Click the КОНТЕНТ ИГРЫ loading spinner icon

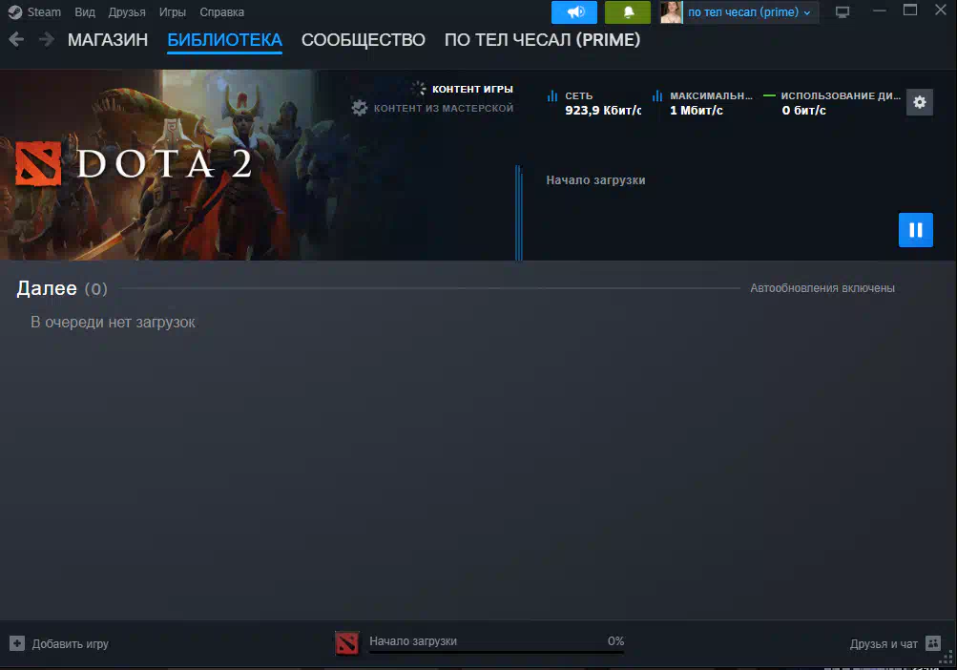419,89
